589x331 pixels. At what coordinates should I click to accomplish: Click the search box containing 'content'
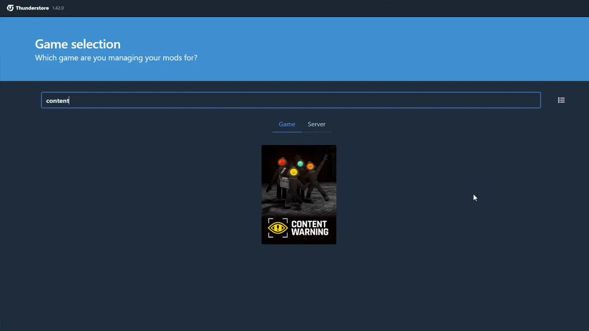291,100
